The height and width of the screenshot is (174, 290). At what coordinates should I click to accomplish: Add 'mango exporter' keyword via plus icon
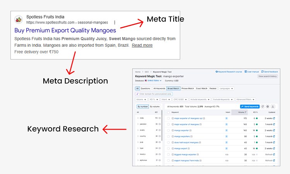click(x=172, y=130)
